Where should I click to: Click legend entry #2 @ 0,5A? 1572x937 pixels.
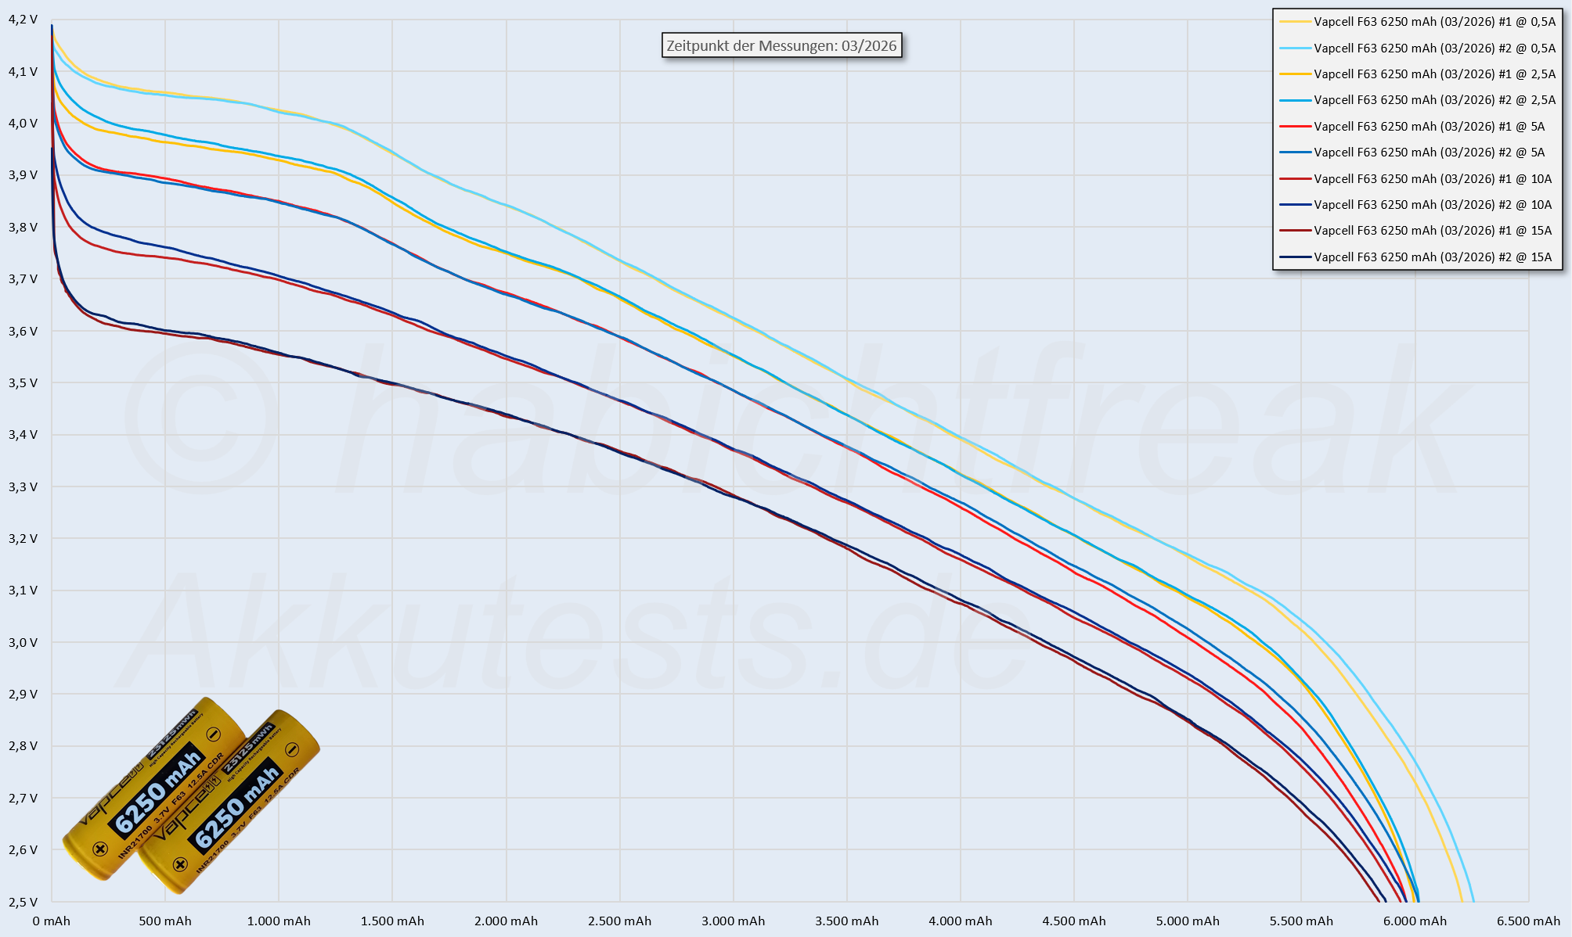tap(1434, 48)
